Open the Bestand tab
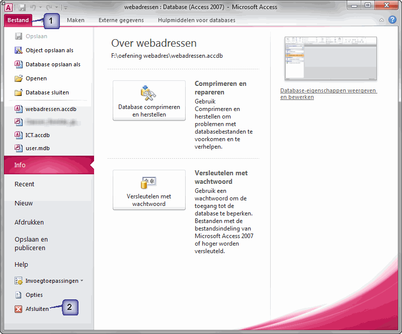This screenshot has width=402, height=334. [x=18, y=20]
